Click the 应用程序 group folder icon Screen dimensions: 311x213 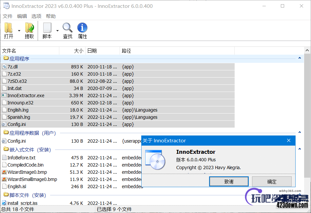click(6, 58)
